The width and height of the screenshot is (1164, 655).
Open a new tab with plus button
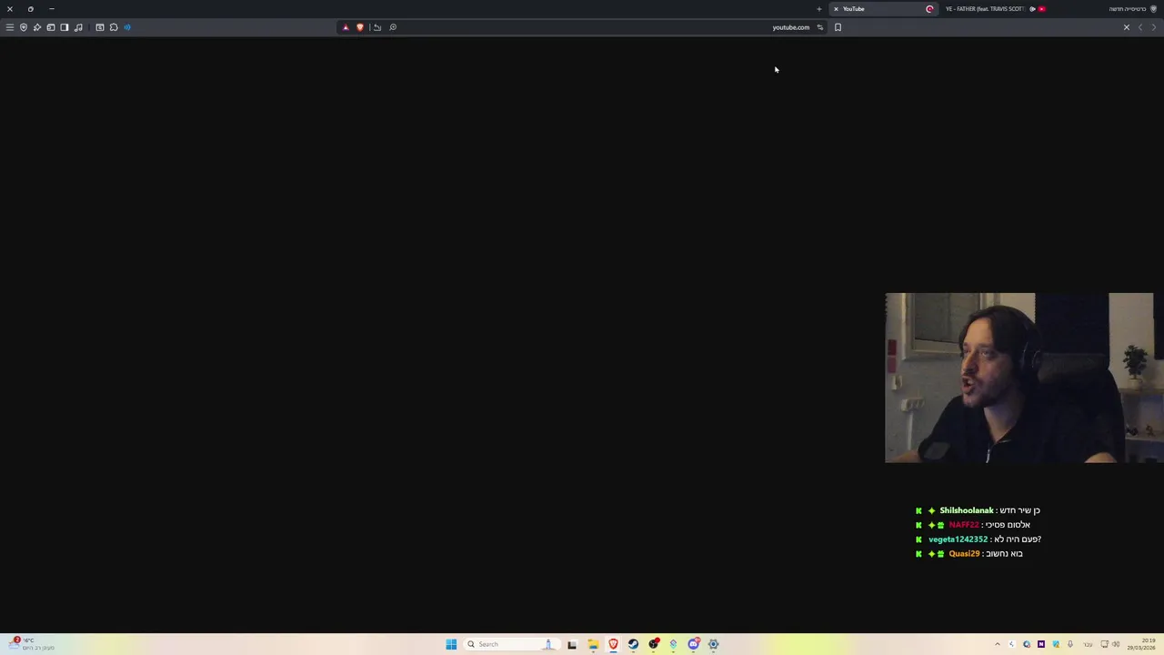click(x=819, y=9)
